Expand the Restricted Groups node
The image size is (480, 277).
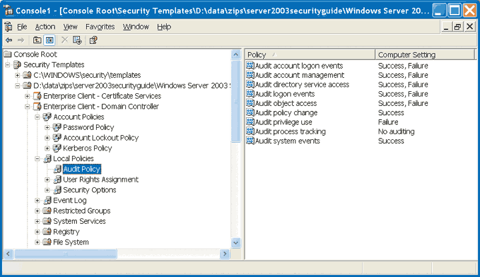[37, 211]
